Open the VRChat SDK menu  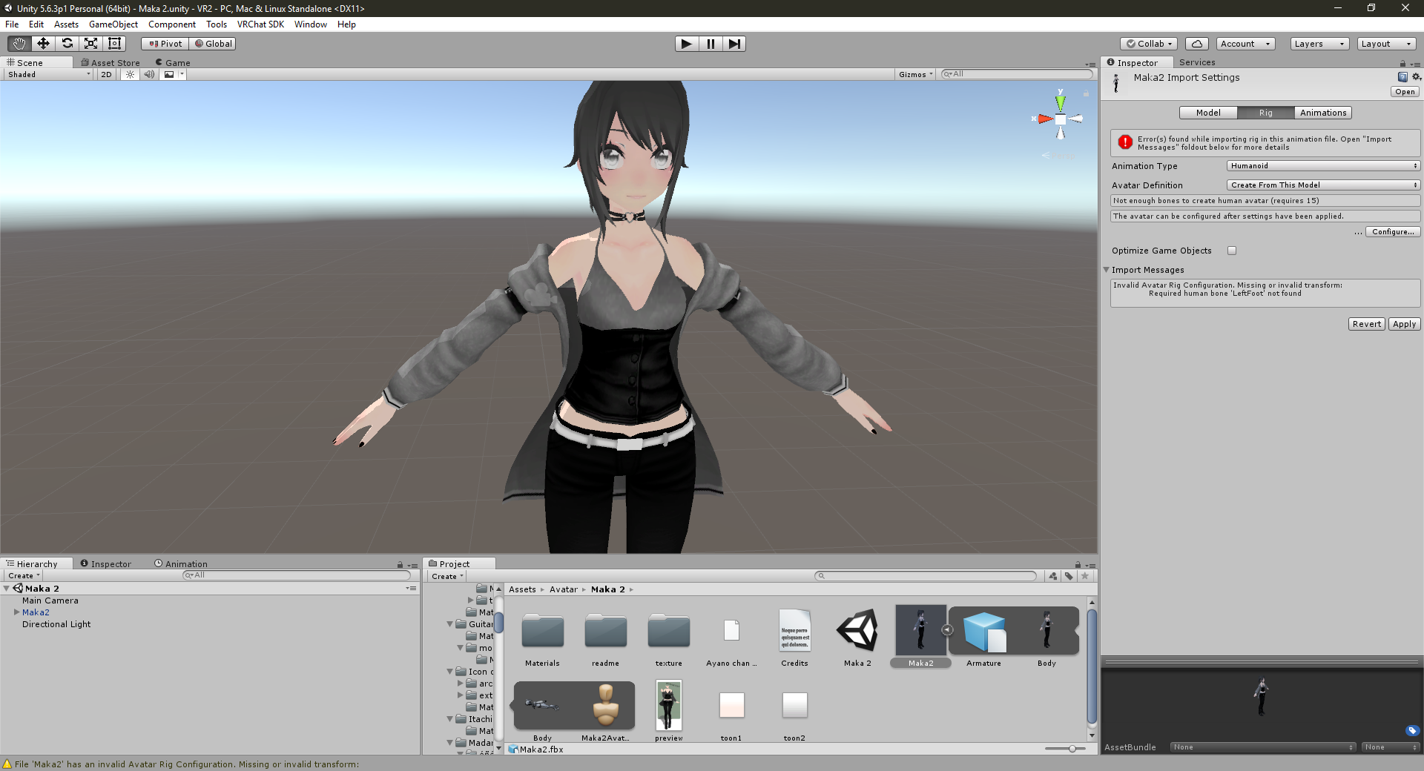point(260,24)
